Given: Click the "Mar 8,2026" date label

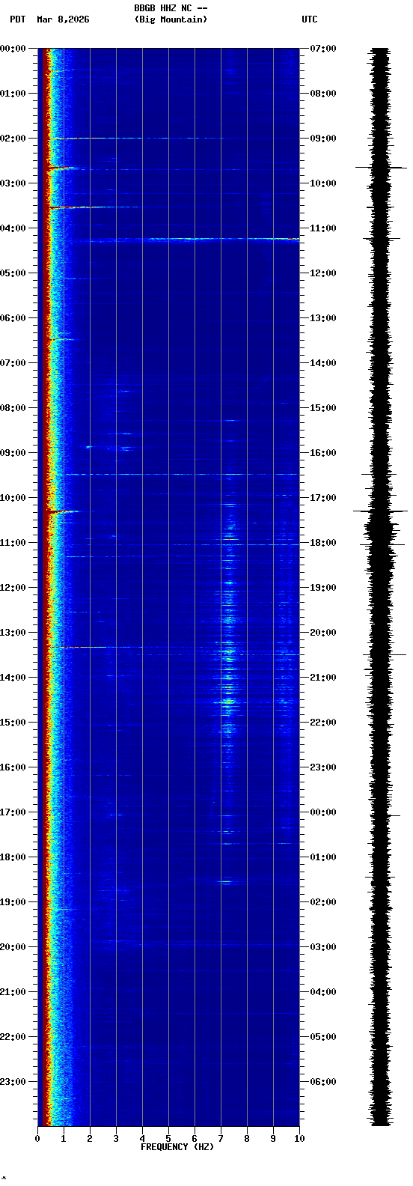Looking at the screenshot, I should 63,19.
